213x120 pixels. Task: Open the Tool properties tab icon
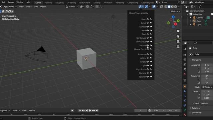point(185,49)
